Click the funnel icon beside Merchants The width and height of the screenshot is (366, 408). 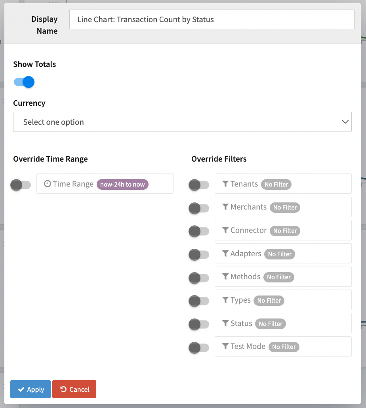coord(225,207)
